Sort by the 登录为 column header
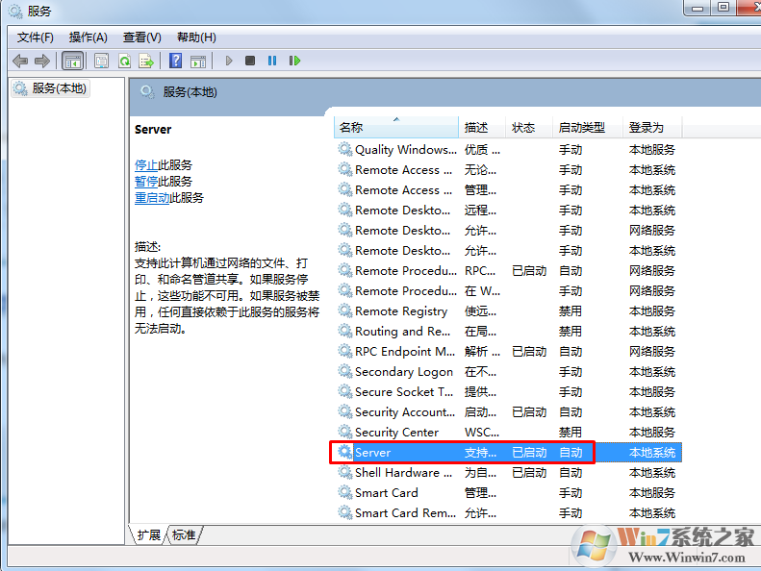Viewport: 761px width, 571px height. pos(653,127)
